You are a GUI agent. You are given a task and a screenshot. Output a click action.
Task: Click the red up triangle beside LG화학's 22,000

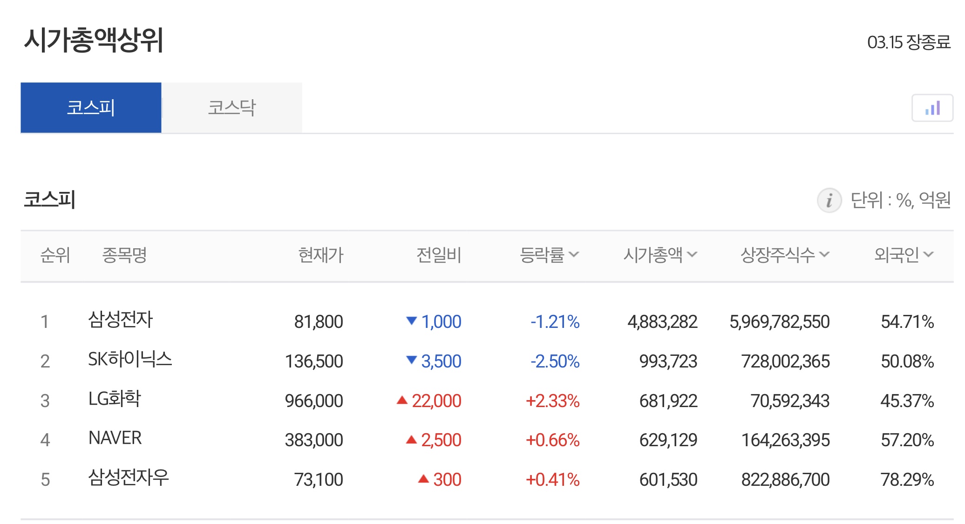[x=402, y=400]
